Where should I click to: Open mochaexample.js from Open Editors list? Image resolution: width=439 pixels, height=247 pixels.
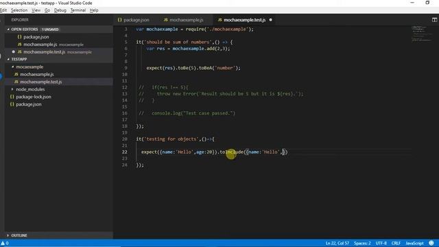point(40,44)
